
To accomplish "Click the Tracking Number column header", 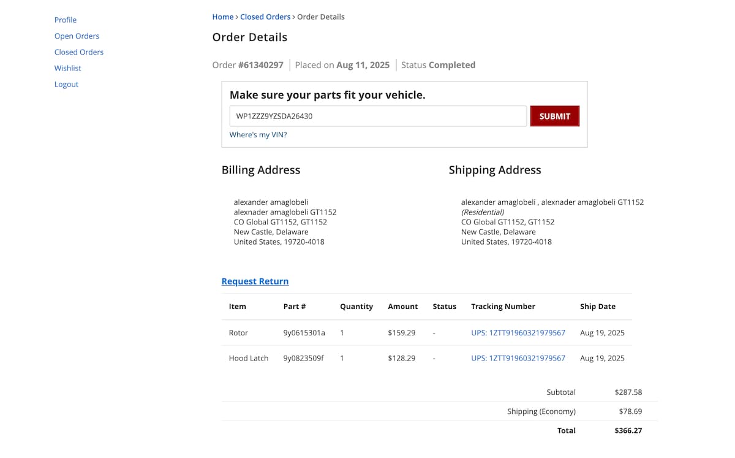I will pyautogui.click(x=503, y=307).
